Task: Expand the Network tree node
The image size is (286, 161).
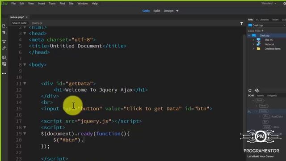Action: (x=253, y=44)
